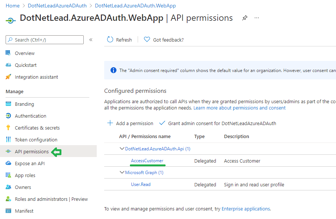The height and width of the screenshot is (219, 336).
Task: Follow the Enterprise applications link
Action: [x=246, y=209]
